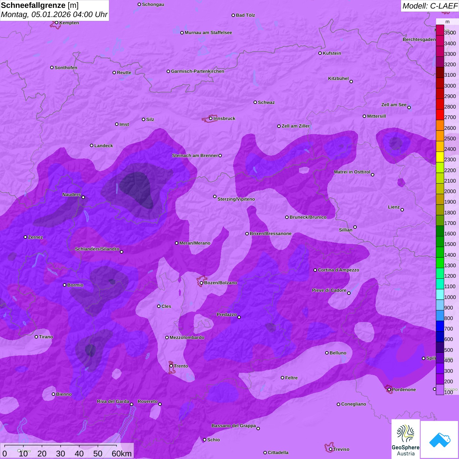
Task: Click the Mittersill city label
Action: click(x=376, y=116)
